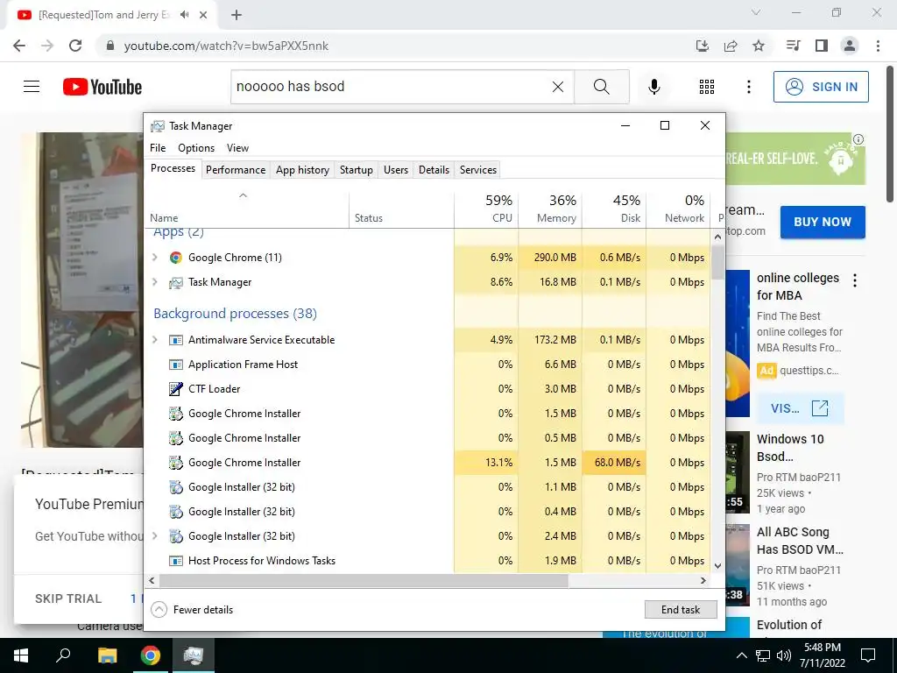Click the VIS... ad link button
Screen dimensions: 897x673
[800, 408]
